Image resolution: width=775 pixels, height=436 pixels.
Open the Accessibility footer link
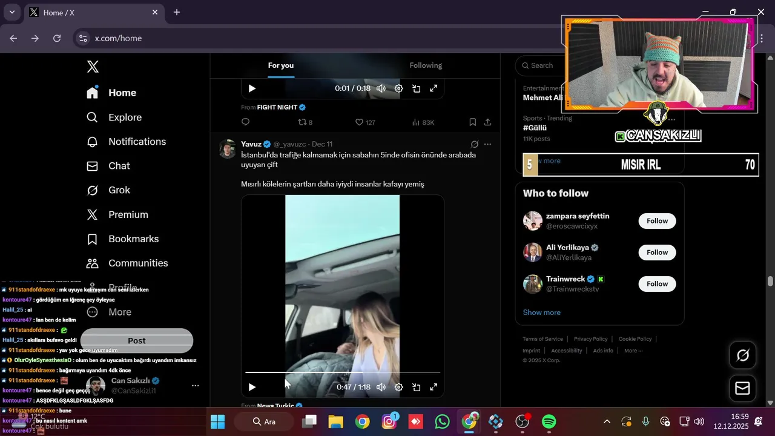coord(567,351)
